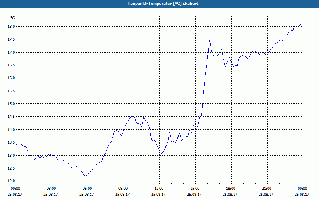
Task: Click the '25.08.17' date under 06:00
Action: click(x=87, y=194)
